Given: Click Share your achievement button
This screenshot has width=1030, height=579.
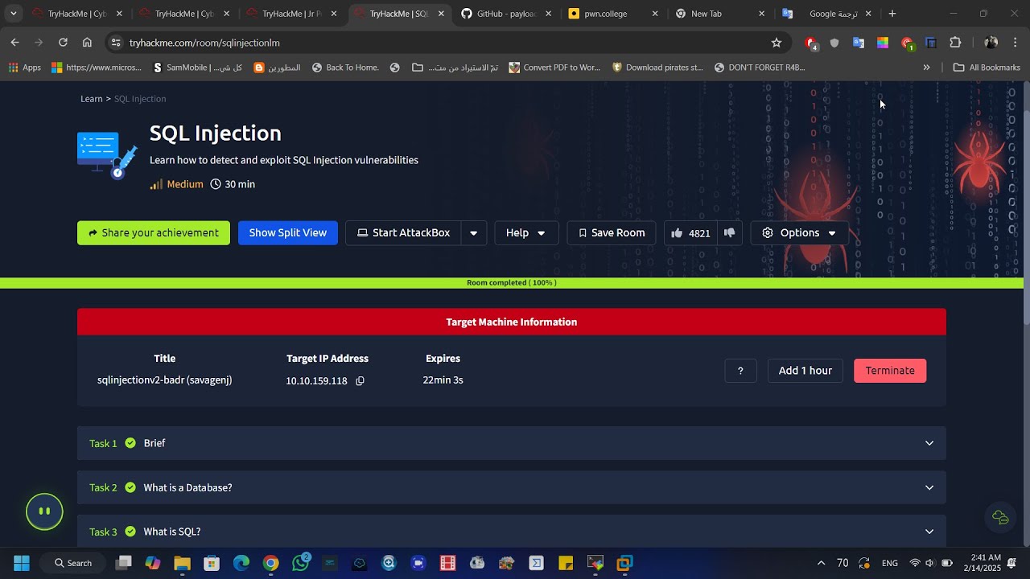Looking at the screenshot, I should coord(154,233).
